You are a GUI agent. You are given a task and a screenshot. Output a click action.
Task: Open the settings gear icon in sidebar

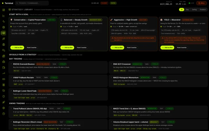(3, 108)
